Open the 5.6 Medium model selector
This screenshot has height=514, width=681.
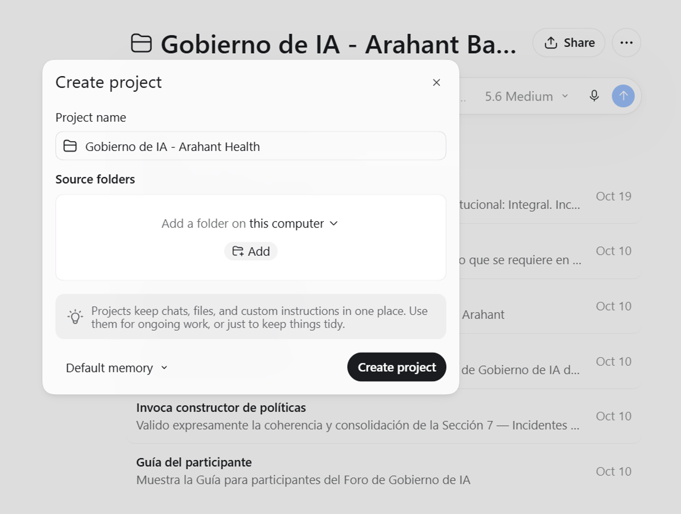click(527, 96)
